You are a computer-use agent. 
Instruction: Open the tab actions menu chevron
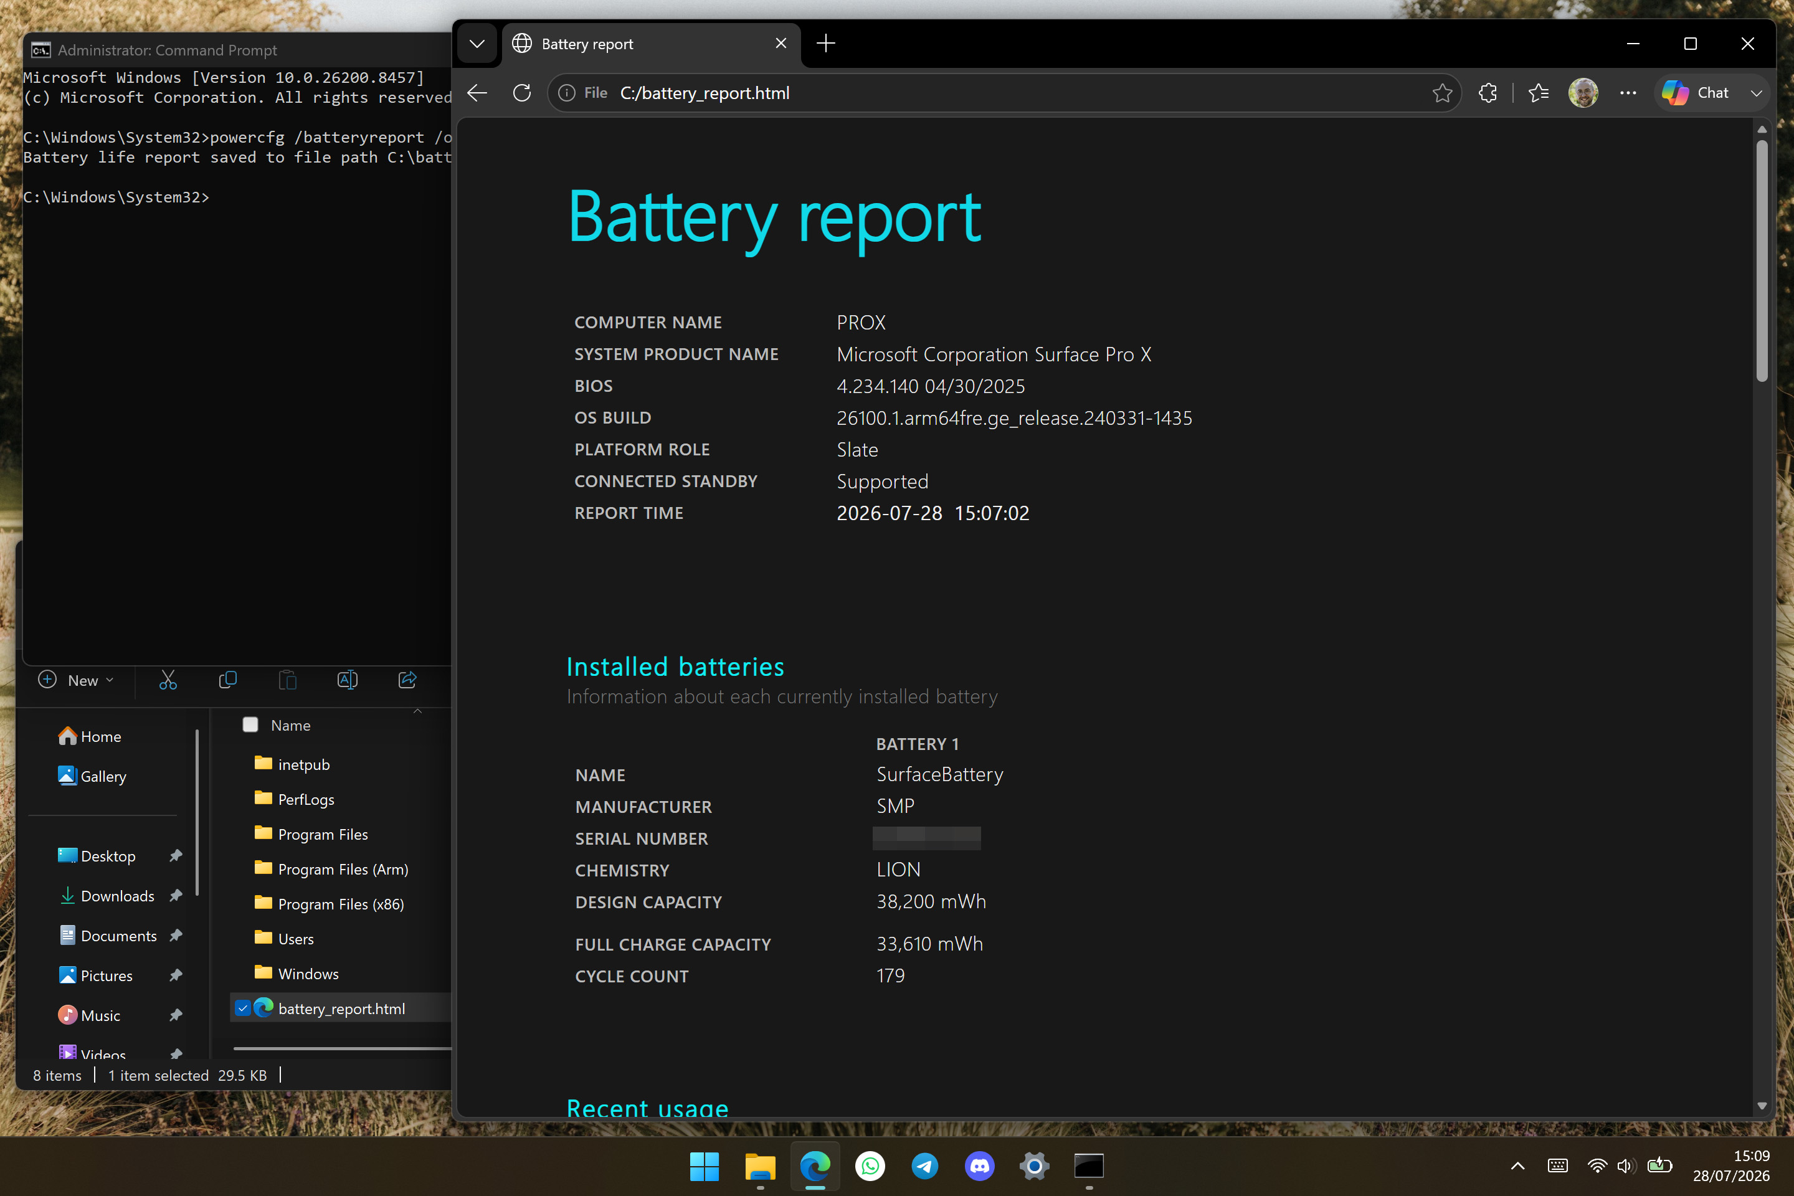[478, 44]
